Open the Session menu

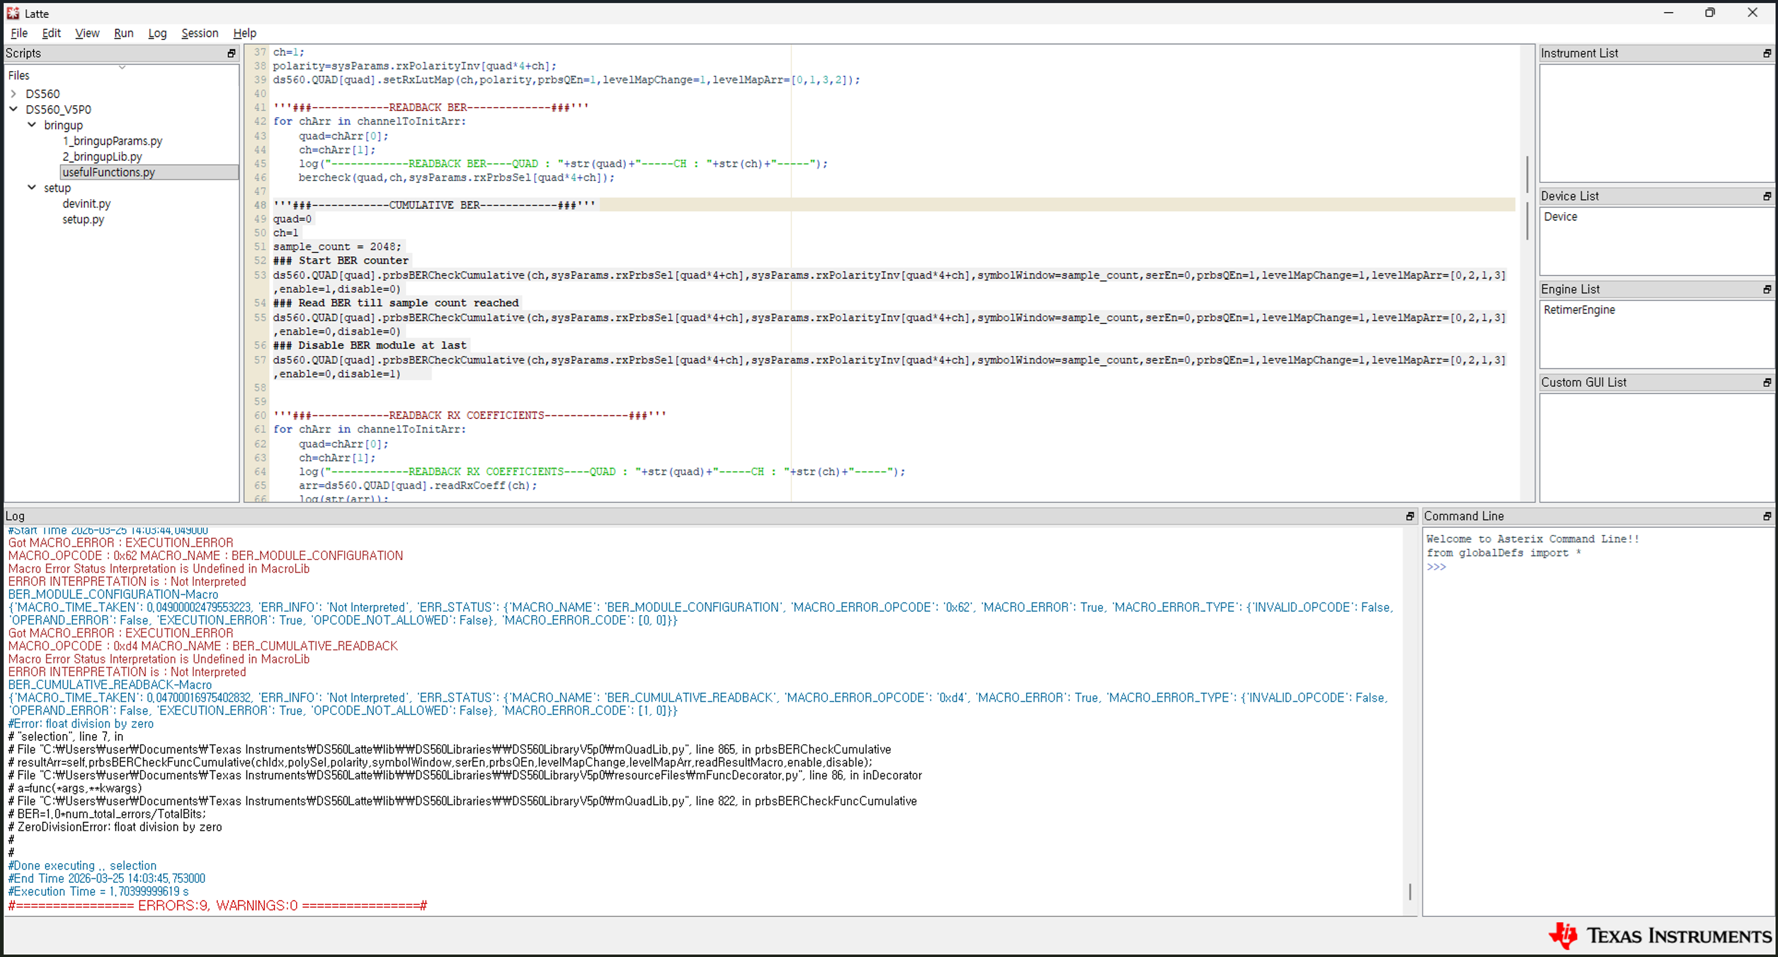click(199, 33)
